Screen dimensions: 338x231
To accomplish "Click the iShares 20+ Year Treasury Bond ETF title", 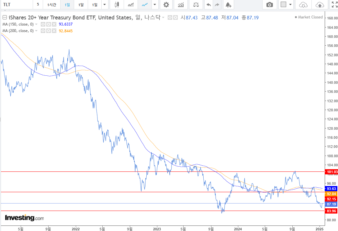I will (52, 17).
